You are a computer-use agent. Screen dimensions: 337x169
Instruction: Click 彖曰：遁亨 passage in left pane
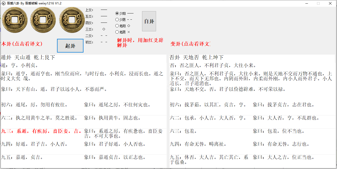click(82, 76)
